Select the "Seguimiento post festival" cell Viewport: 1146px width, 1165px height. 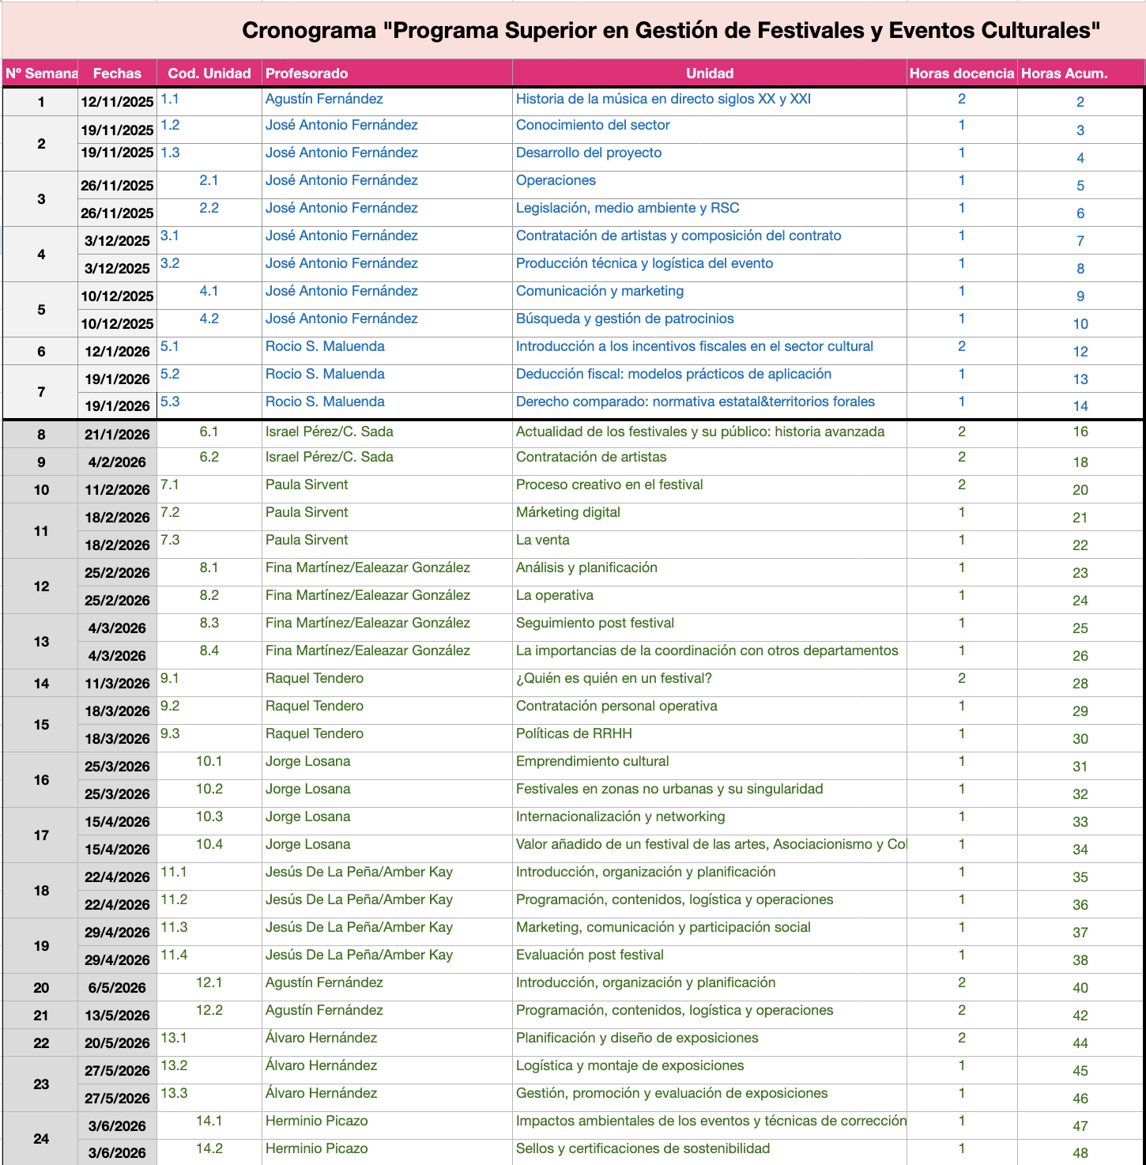pyautogui.click(x=594, y=624)
